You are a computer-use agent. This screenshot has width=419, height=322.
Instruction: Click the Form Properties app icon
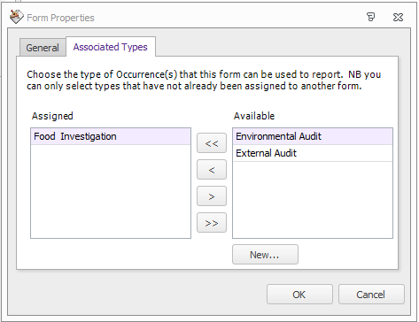[16, 17]
